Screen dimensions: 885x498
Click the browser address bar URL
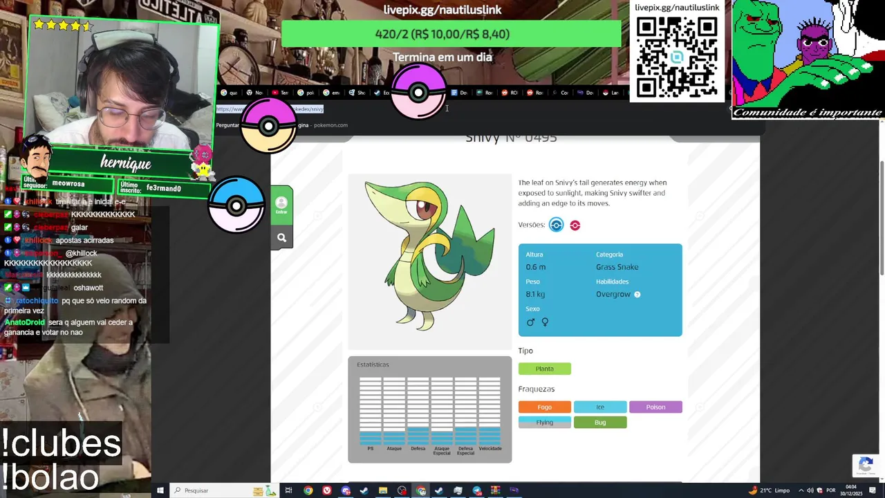[270, 109]
